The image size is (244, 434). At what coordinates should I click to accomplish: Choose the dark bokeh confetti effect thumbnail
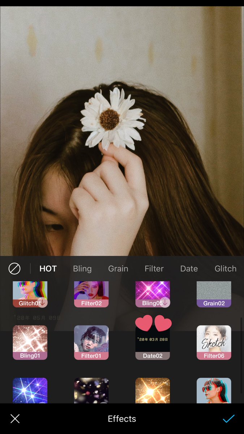click(91, 391)
